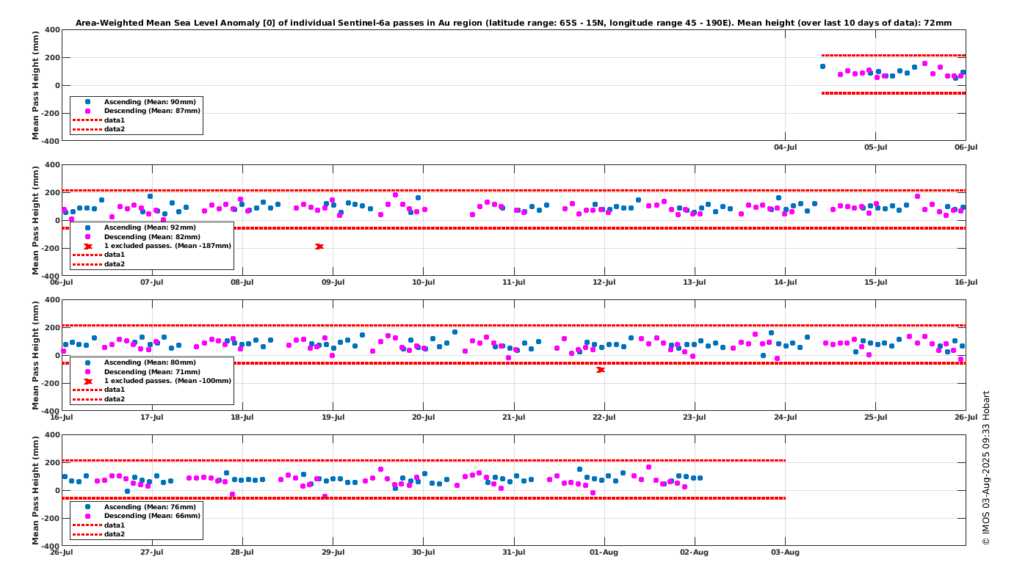Select legend entry "Ascending (Mean: 90mm)"

point(137,101)
